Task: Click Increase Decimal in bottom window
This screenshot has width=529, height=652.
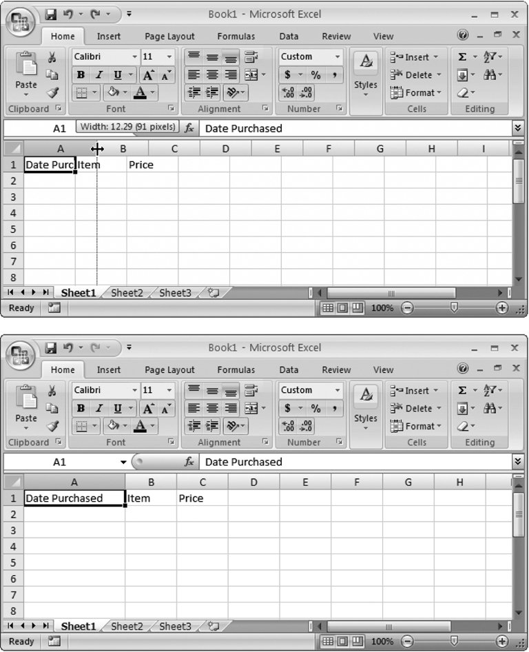Action: (x=288, y=426)
